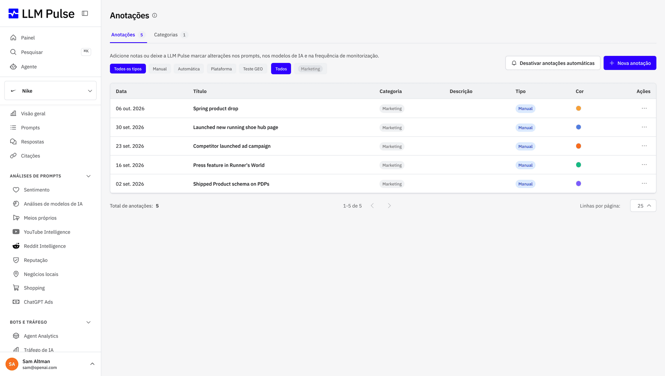
Task: Open the Respostas chat icon
Action: coord(13,141)
